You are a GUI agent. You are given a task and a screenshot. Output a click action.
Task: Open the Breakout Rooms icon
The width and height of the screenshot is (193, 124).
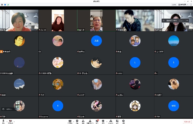(x=111, y=121)
